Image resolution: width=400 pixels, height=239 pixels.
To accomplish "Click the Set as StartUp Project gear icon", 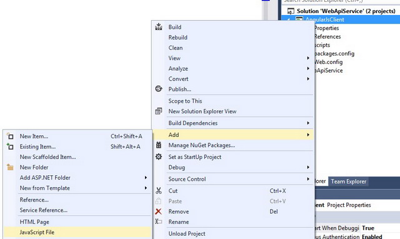I will click(x=158, y=156).
